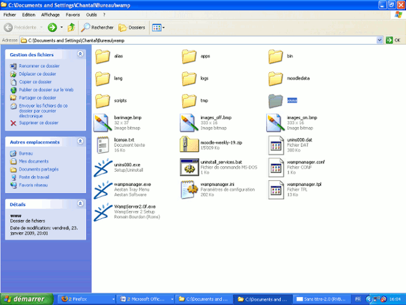Open the Edition menu
This screenshot has height=305, width=406.
29,15
